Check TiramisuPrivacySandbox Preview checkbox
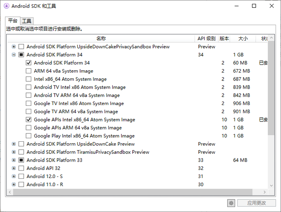281x212 pixels. click(21, 152)
